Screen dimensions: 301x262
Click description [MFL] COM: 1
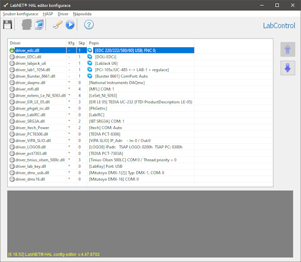101,89
